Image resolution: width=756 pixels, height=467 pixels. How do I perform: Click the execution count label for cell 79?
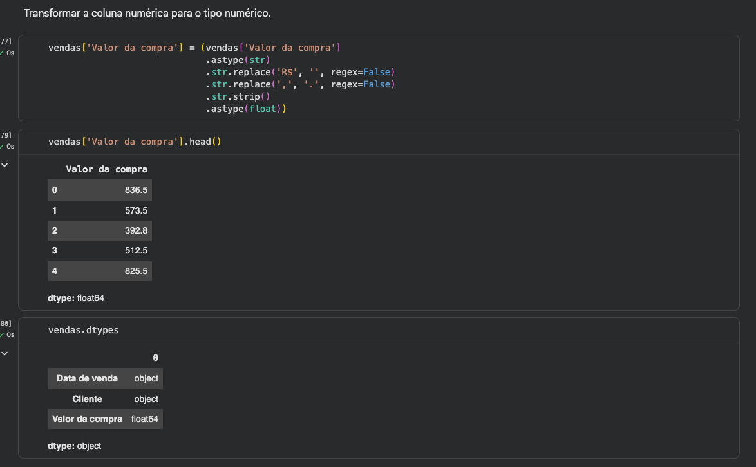pyautogui.click(x=6, y=135)
